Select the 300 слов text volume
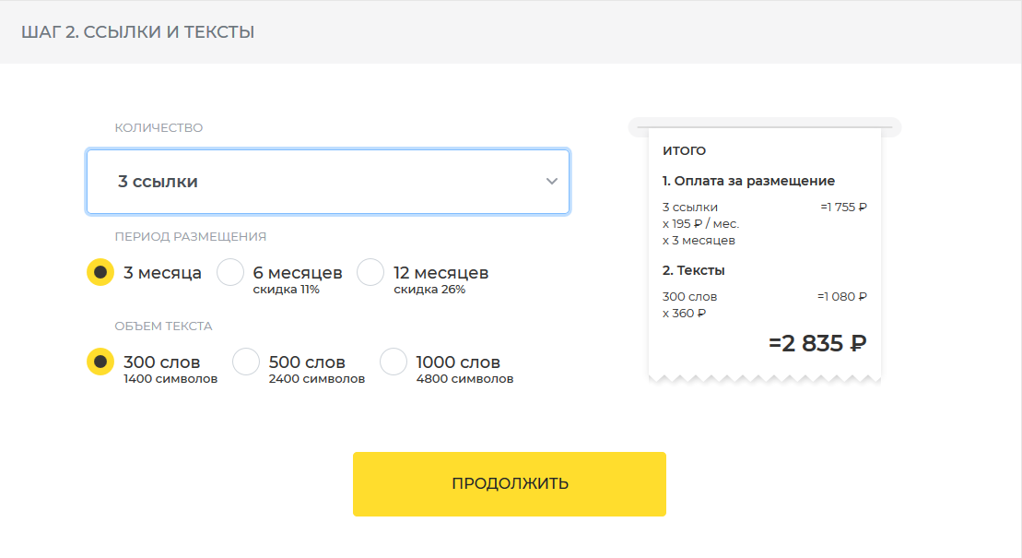Viewport: 1022px width, 558px height. (x=100, y=362)
